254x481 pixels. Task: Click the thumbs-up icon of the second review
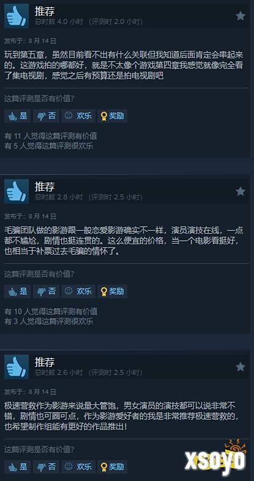click(17, 191)
